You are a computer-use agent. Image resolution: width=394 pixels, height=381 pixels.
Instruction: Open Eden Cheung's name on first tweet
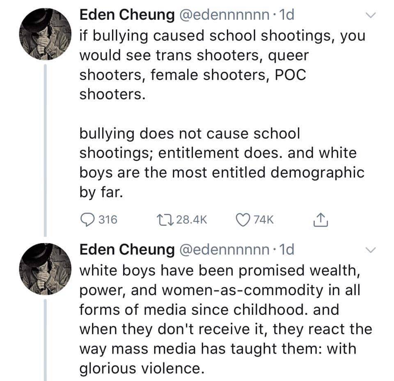pos(126,16)
